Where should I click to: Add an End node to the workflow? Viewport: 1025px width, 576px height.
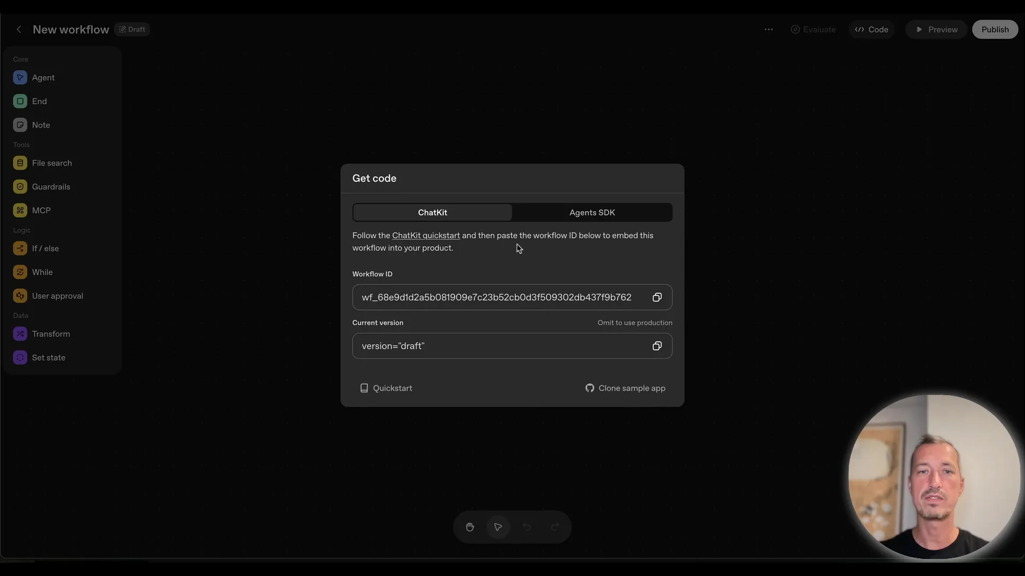pos(38,101)
